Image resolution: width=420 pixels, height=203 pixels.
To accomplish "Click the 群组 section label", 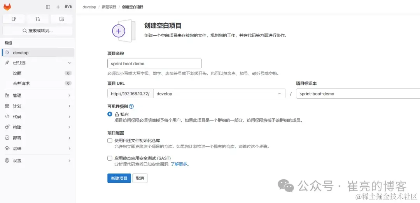I will pyautogui.click(x=8, y=43).
